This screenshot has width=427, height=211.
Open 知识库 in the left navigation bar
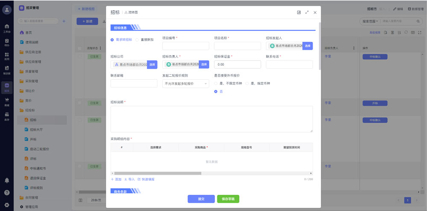coord(7,70)
